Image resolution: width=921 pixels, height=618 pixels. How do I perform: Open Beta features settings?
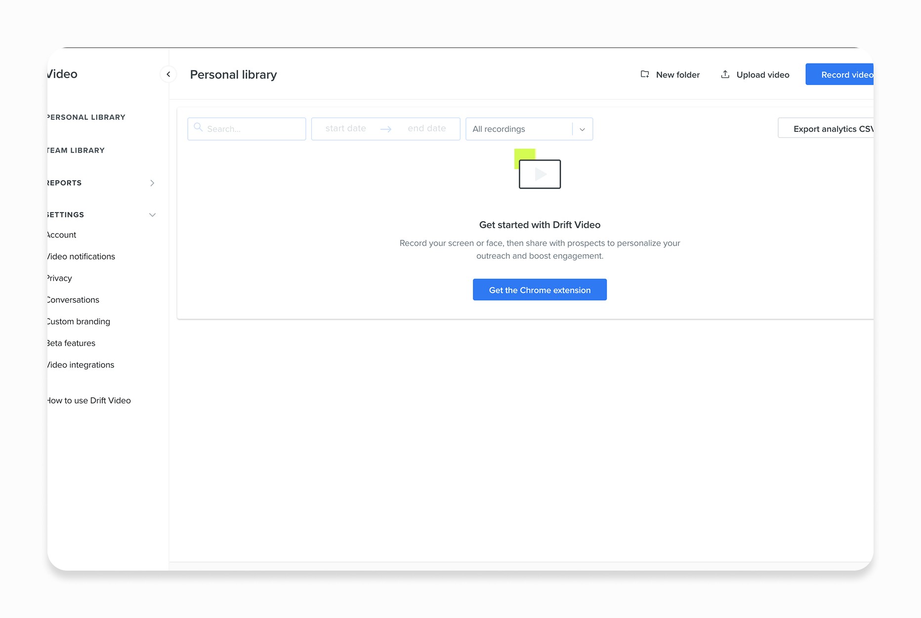71,344
